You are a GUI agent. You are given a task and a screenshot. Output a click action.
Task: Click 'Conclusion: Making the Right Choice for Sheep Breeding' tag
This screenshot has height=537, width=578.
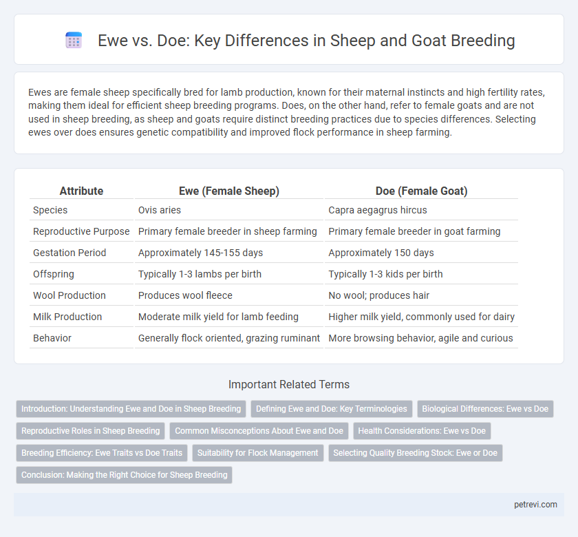[x=125, y=475]
